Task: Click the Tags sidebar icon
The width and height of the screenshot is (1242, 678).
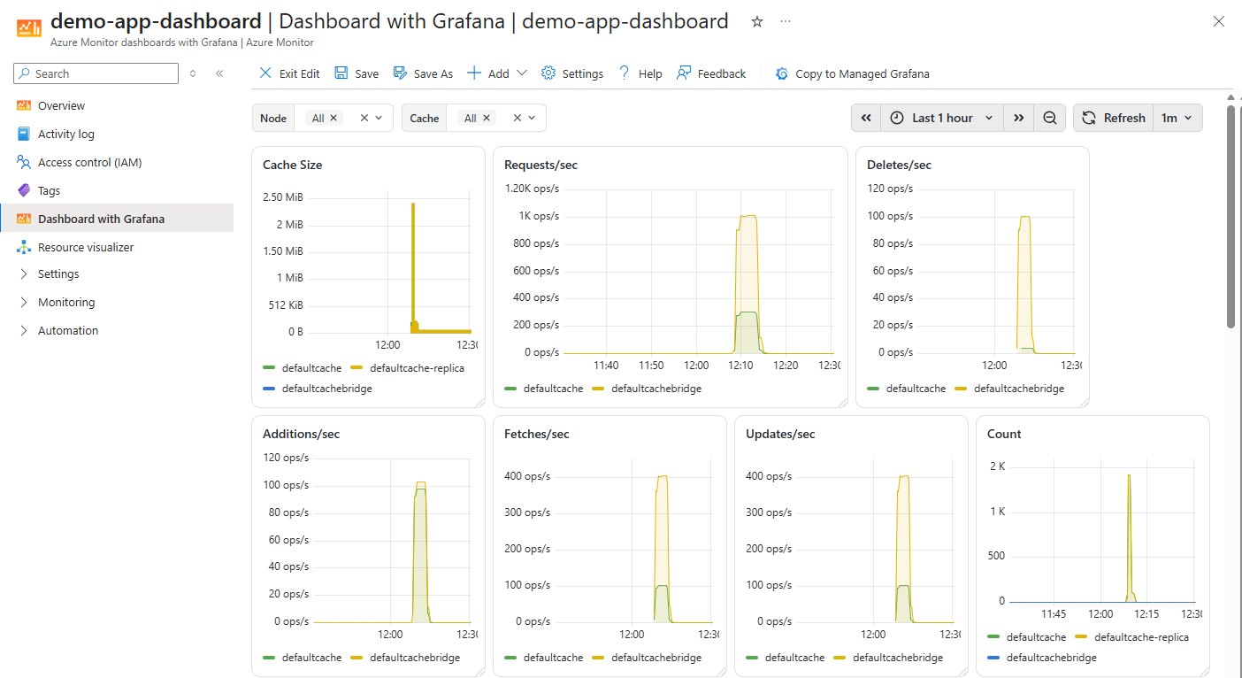Action: (x=24, y=190)
